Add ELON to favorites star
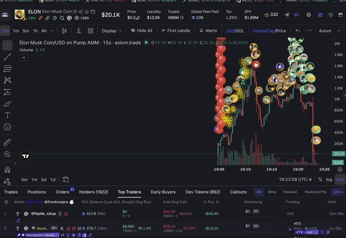 point(87,12)
